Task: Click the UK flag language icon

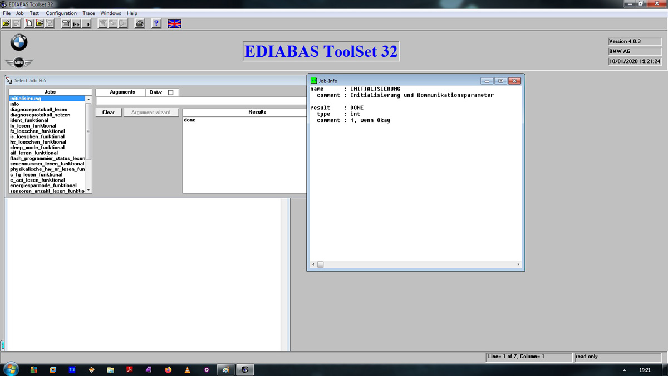Action: (174, 24)
